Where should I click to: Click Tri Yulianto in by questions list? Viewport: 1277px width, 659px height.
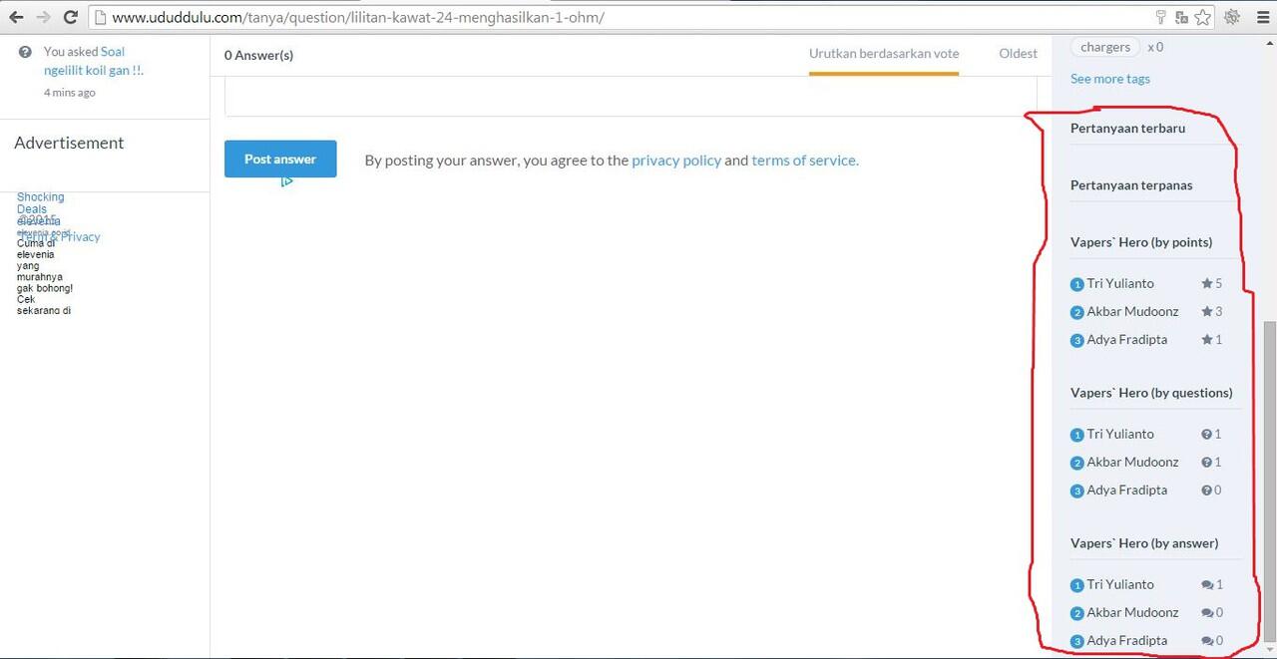tap(1119, 435)
